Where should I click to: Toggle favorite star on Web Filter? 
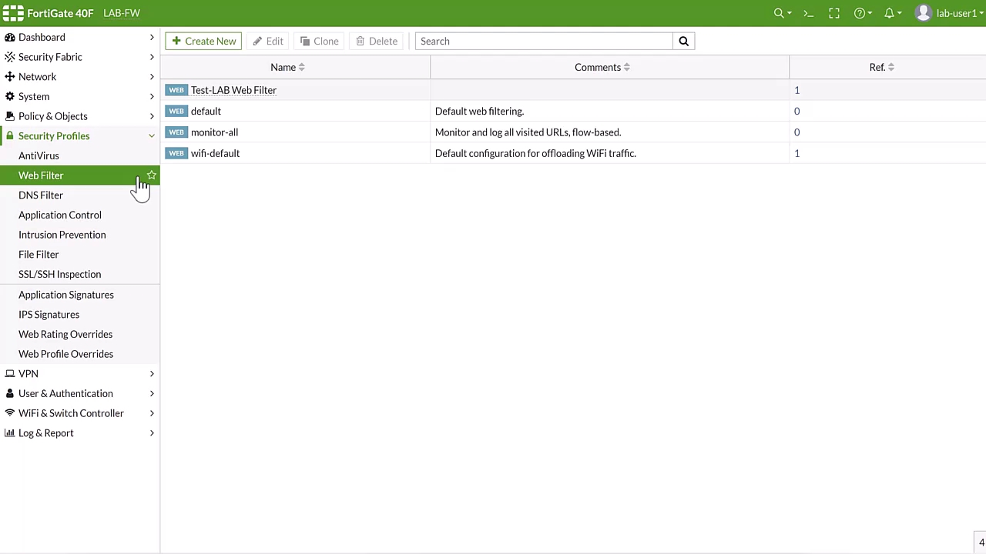click(152, 175)
